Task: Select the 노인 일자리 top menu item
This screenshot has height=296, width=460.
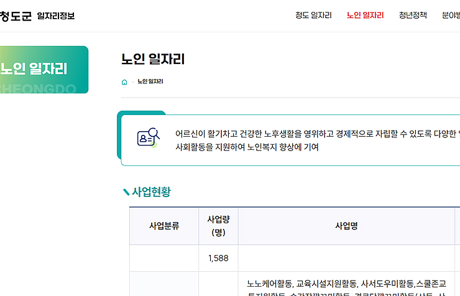Action: (365, 16)
